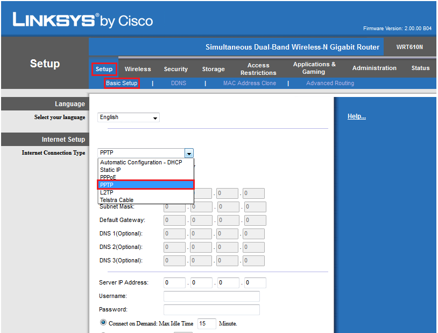Choose the Static IP option
This screenshot has height=333, width=438.
[145, 170]
